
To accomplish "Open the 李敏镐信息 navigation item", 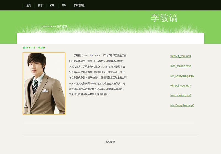I will pyautogui.click(x=79, y=6).
